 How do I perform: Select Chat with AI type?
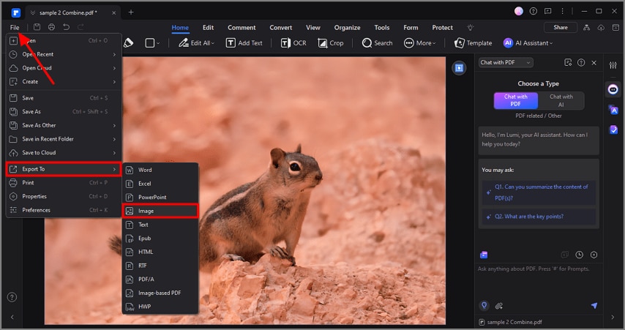pos(561,100)
